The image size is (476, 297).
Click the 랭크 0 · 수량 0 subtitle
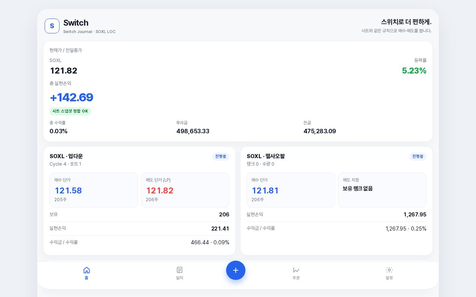(x=260, y=164)
